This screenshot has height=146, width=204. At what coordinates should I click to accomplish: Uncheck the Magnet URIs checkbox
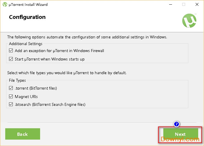pyautogui.click(x=11, y=96)
